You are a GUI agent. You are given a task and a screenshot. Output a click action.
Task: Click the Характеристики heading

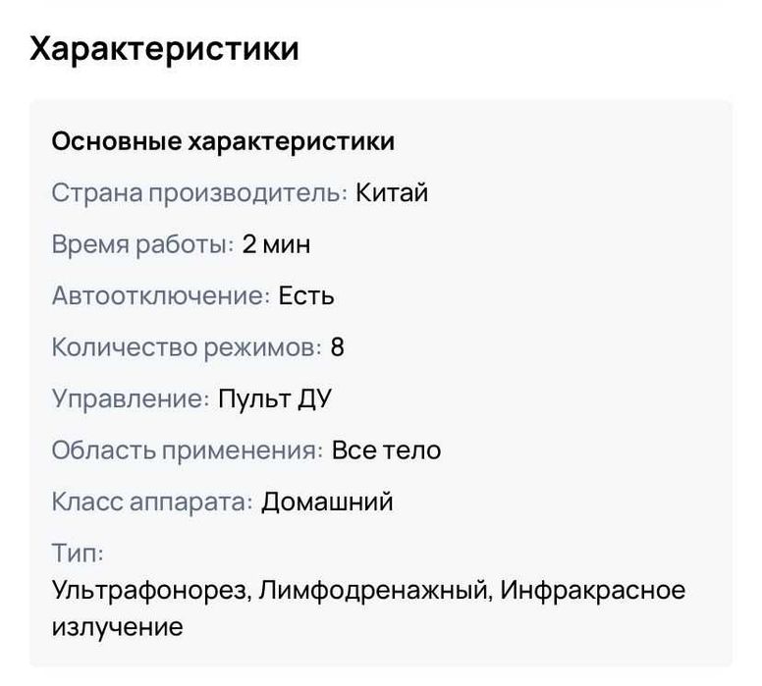click(x=164, y=48)
